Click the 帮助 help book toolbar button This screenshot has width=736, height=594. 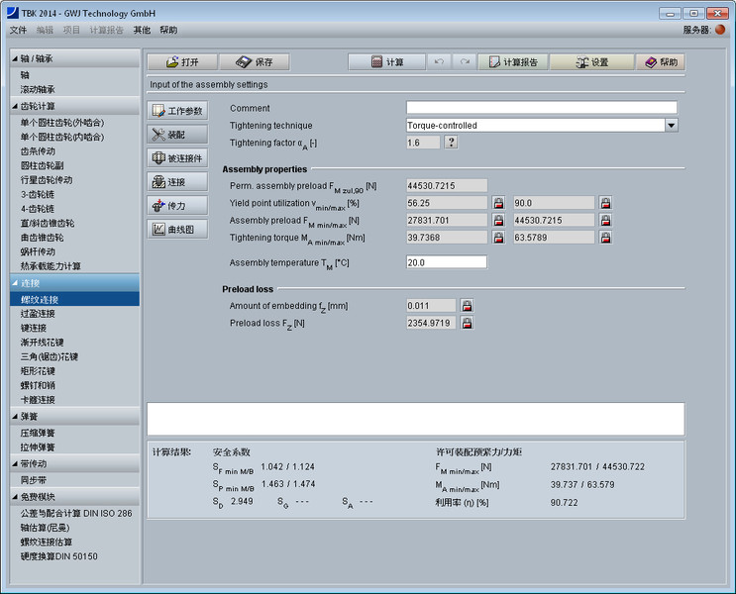[660, 61]
